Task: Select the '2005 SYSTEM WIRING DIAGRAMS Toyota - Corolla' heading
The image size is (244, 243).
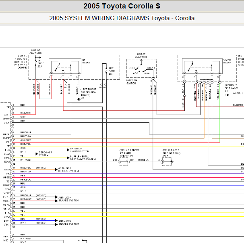Action: (x=122, y=18)
